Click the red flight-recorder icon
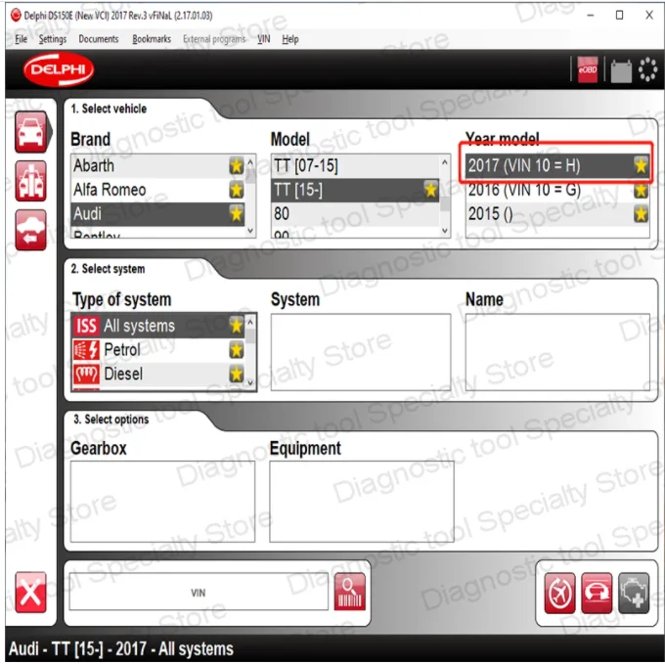This screenshot has height=664, width=665. [x=559, y=593]
